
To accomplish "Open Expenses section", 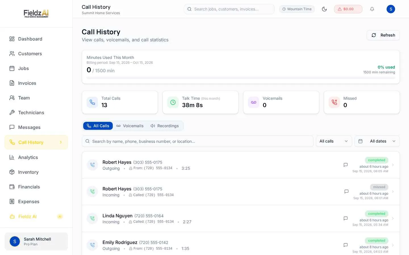I will point(36,201).
